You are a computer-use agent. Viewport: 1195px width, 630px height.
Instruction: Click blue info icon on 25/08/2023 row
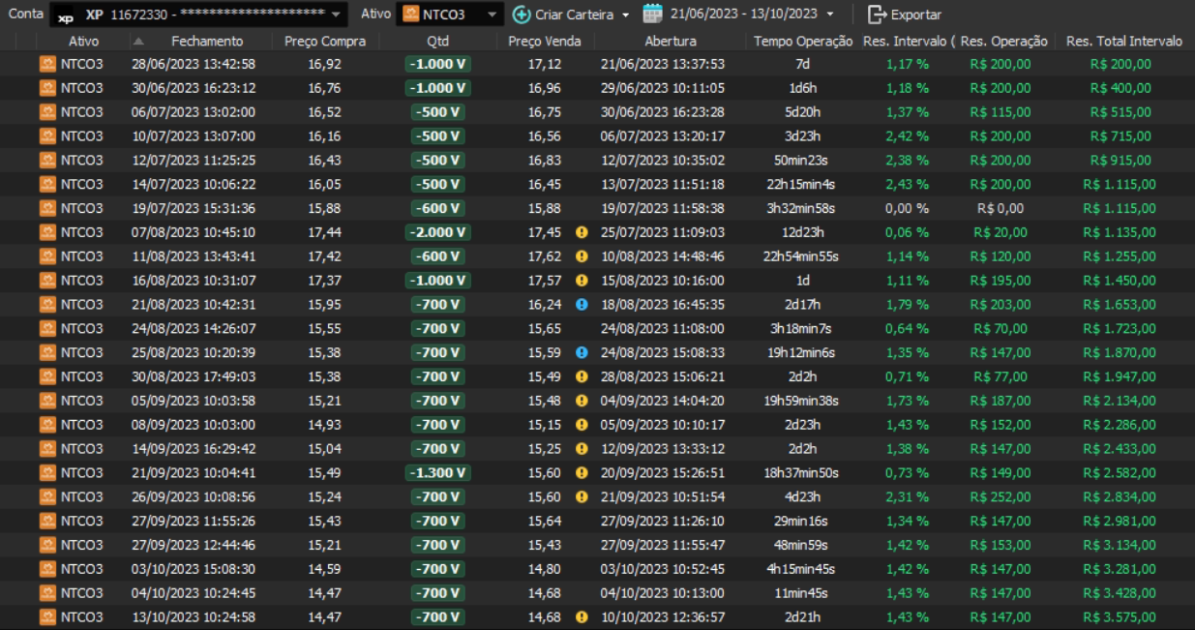tap(582, 352)
